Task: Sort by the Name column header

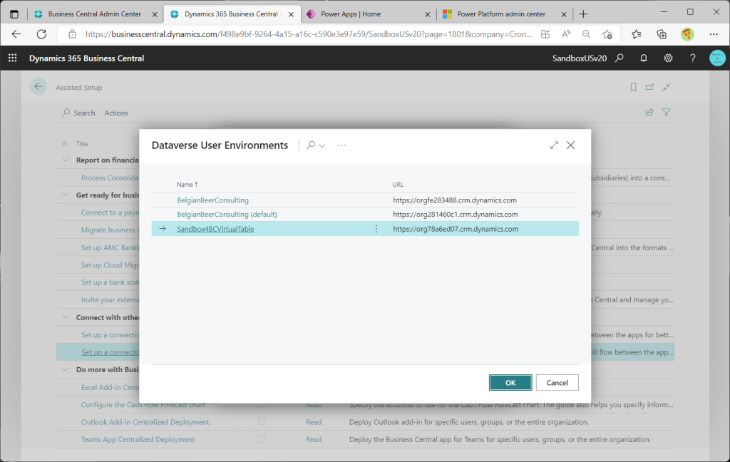Action: [187, 185]
